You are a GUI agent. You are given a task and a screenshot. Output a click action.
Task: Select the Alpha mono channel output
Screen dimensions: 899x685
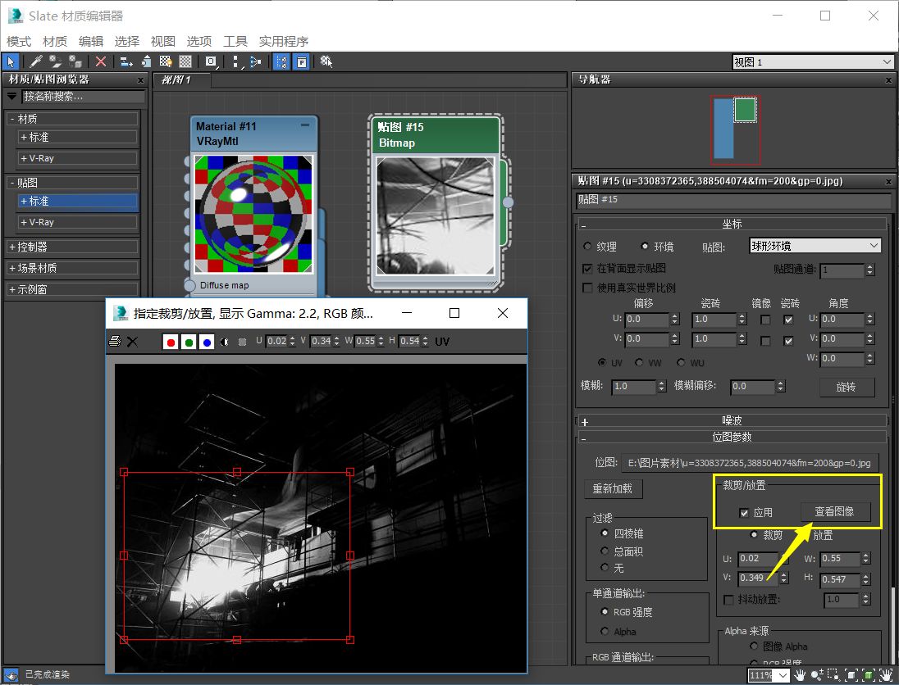tap(605, 631)
